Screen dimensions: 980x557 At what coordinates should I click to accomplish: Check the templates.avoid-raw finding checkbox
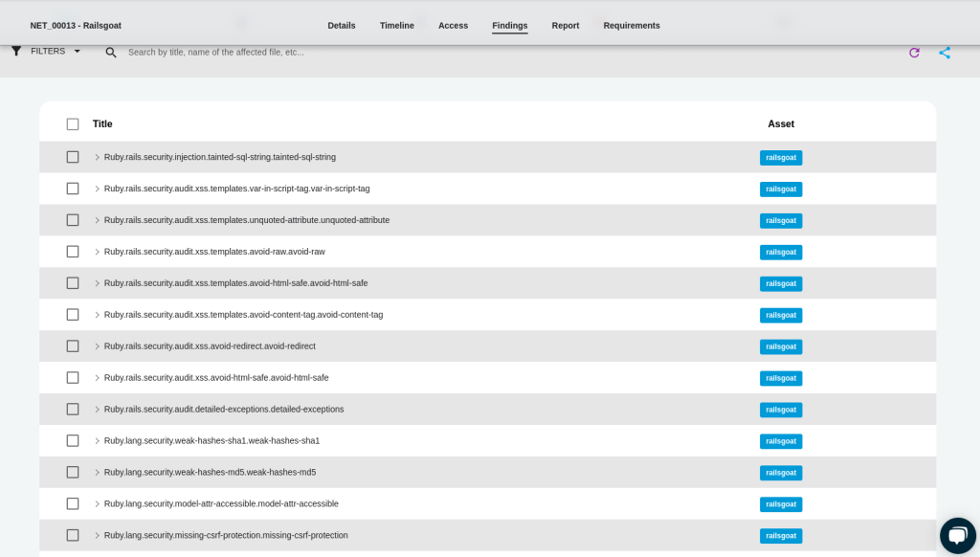[x=73, y=252]
